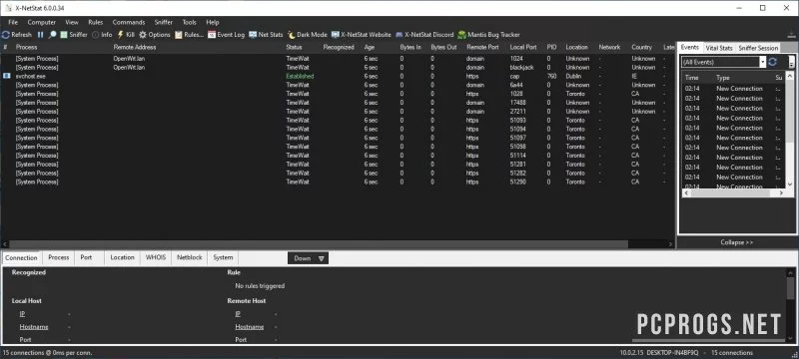The width and height of the screenshot is (799, 359).
Task: Open the Mantis Bug Tracker
Action: click(x=488, y=35)
